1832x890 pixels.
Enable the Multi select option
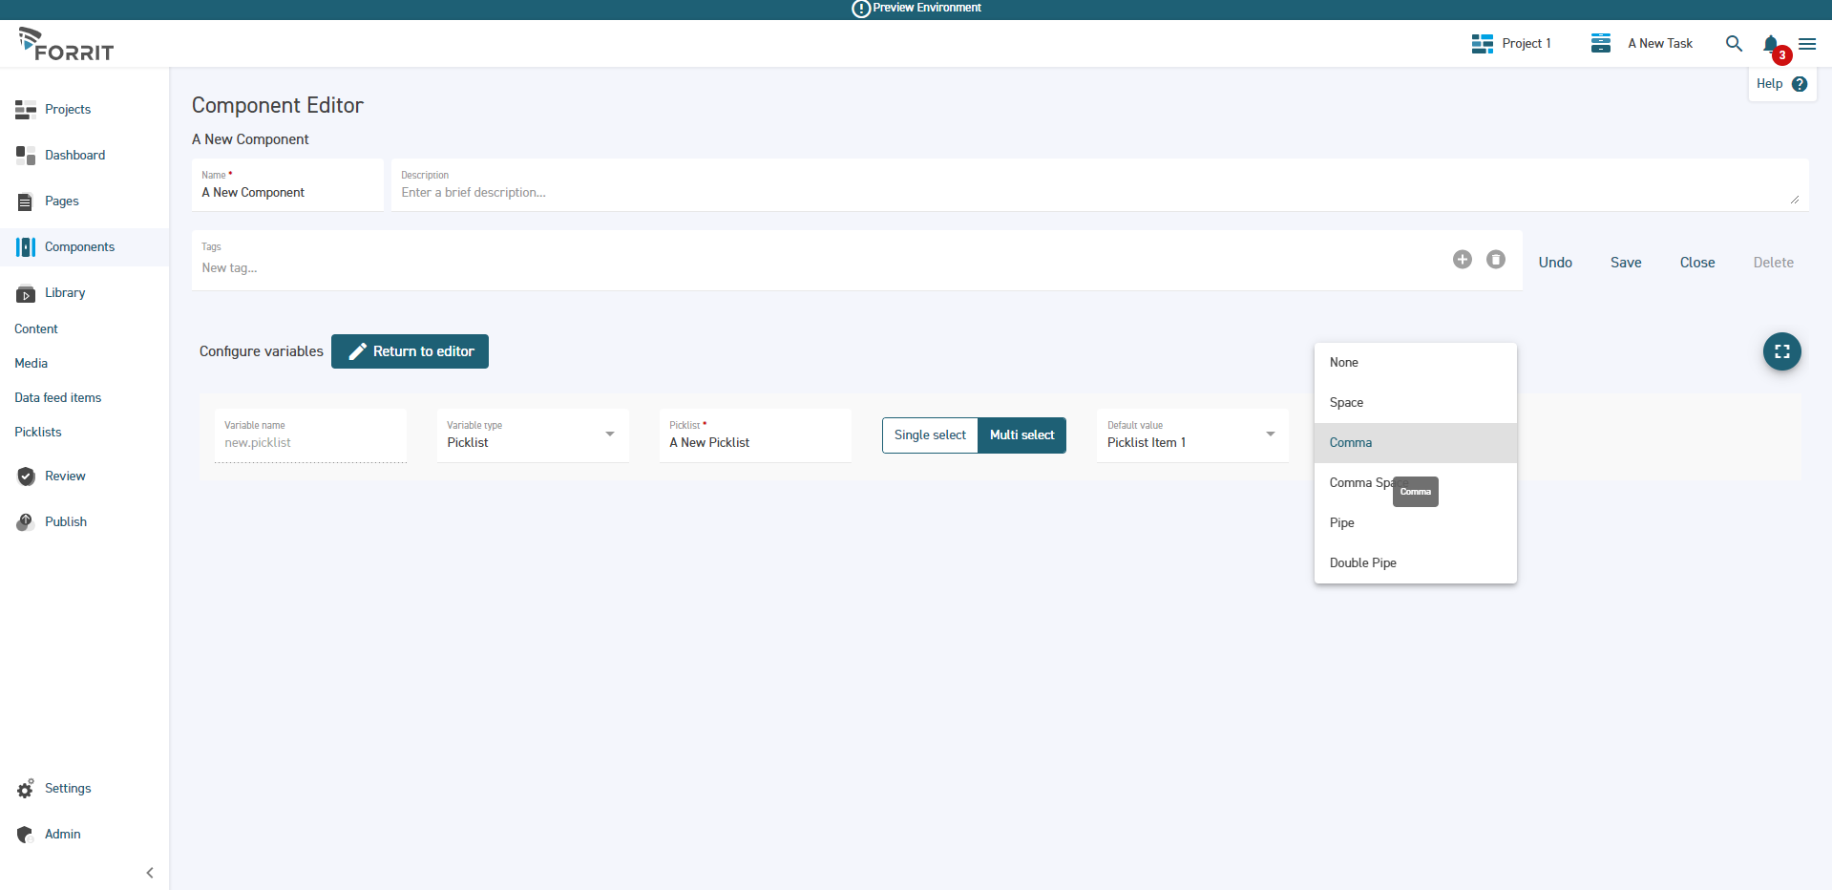point(1021,435)
